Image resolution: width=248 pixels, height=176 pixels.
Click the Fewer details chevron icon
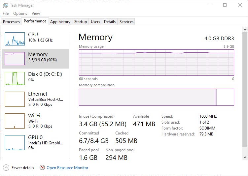(x=6, y=168)
